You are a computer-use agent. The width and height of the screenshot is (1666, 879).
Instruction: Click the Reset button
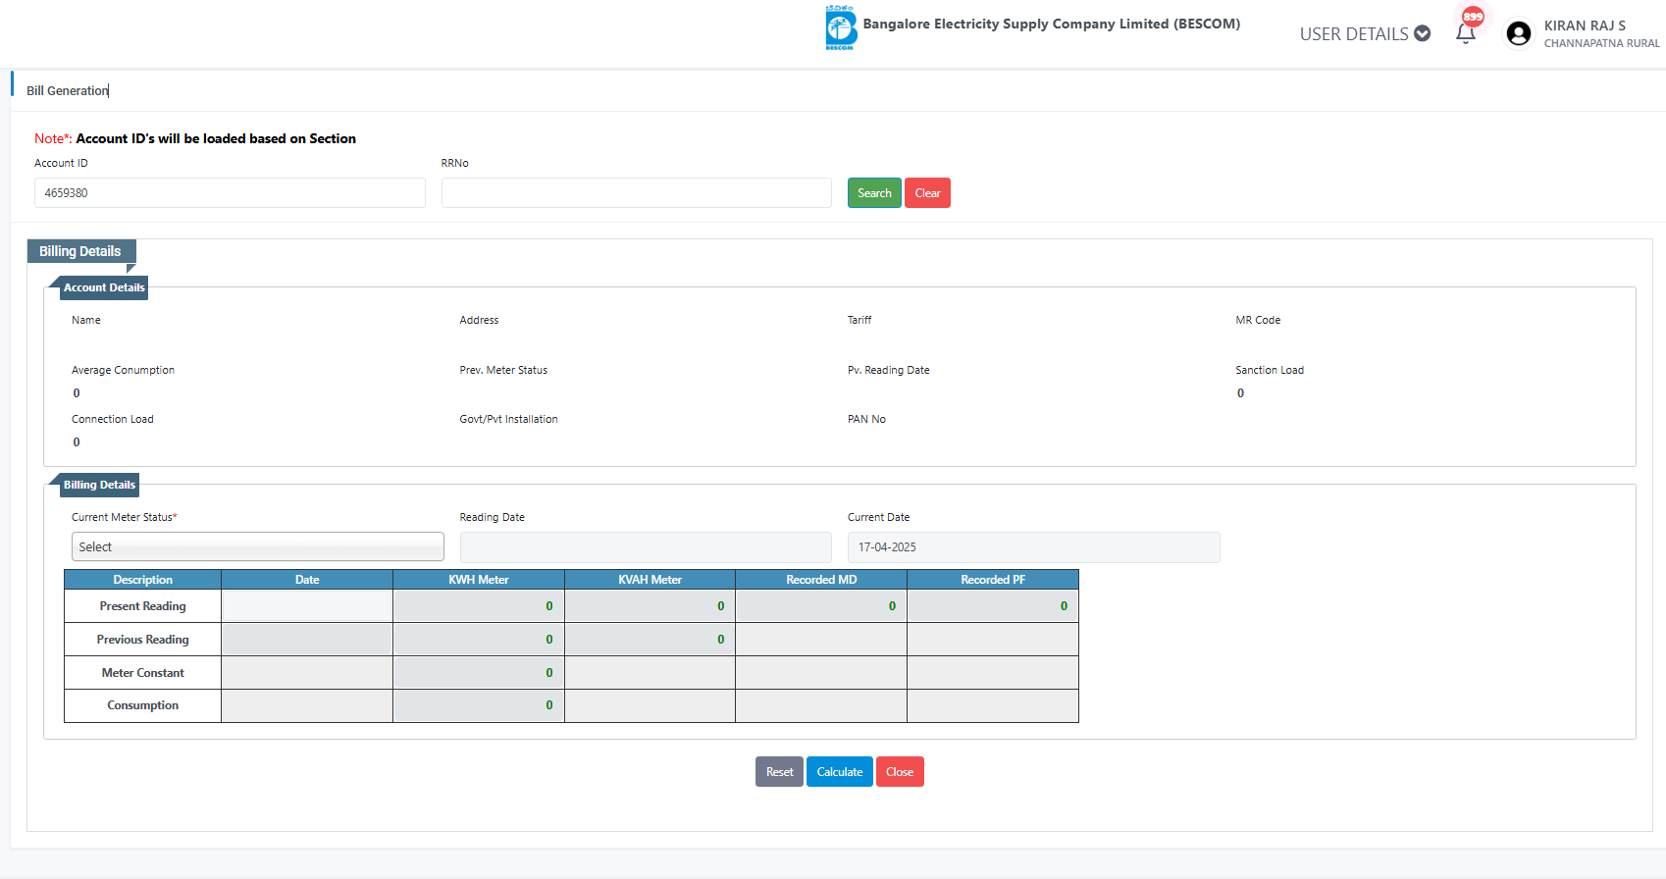[779, 772]
